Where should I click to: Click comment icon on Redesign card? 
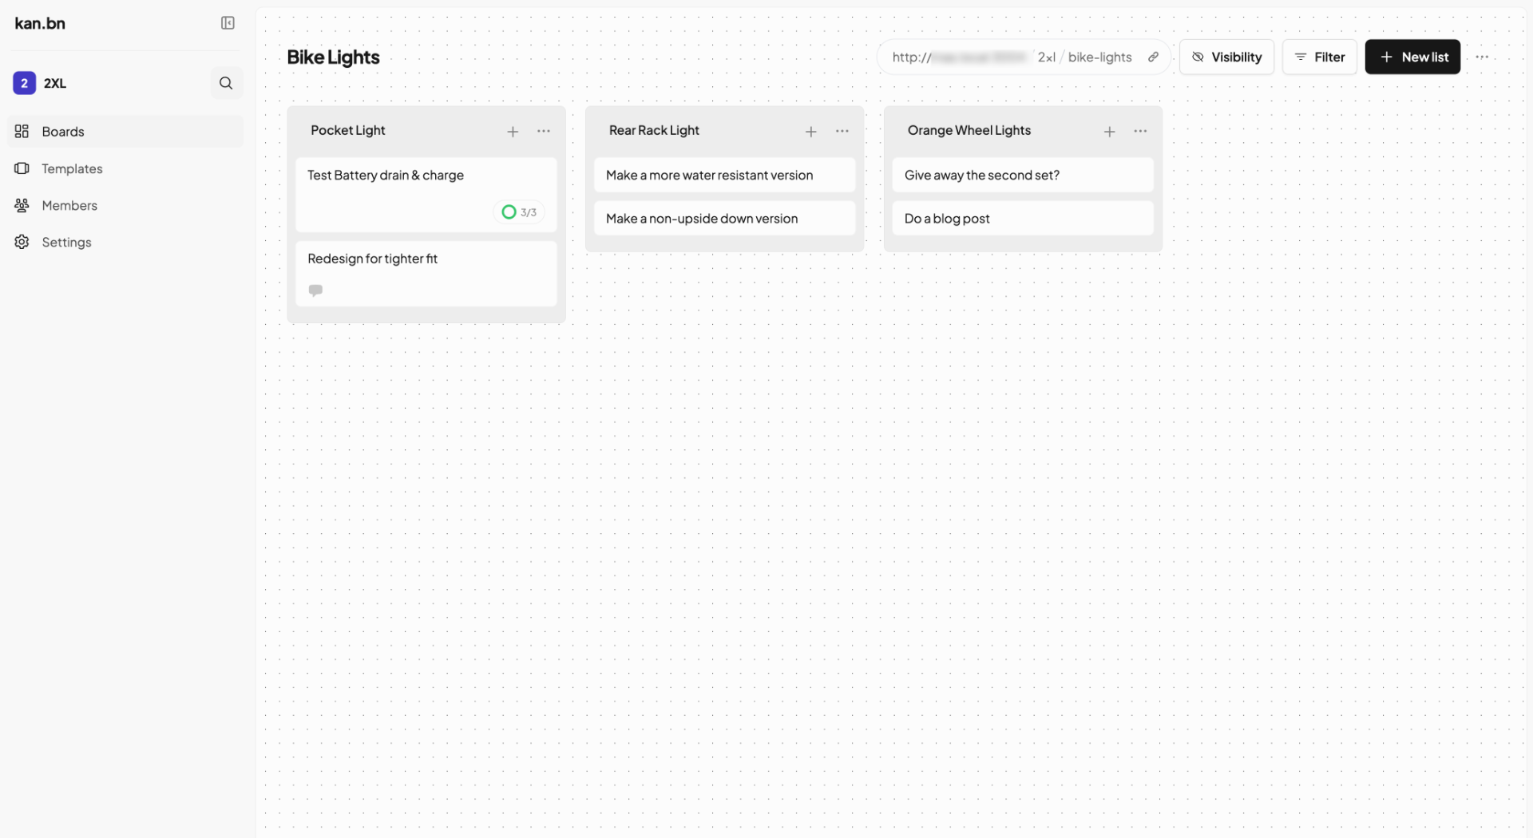[x=316, y=290]
